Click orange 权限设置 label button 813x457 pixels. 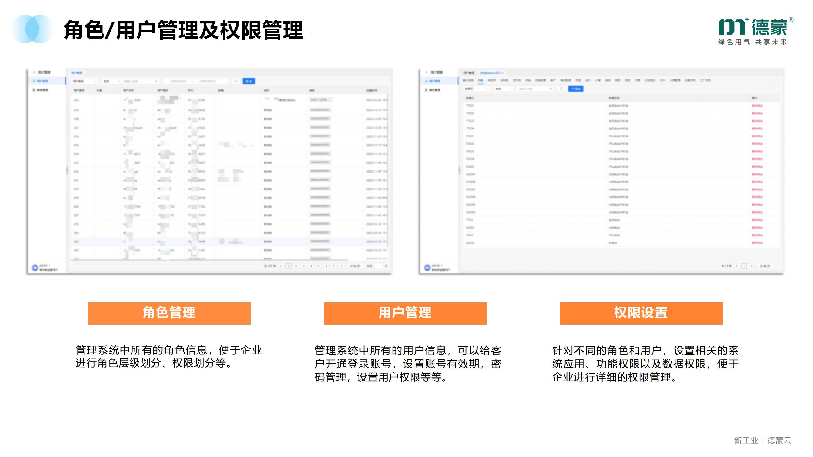pyautogui.click(x=641, y=313)
